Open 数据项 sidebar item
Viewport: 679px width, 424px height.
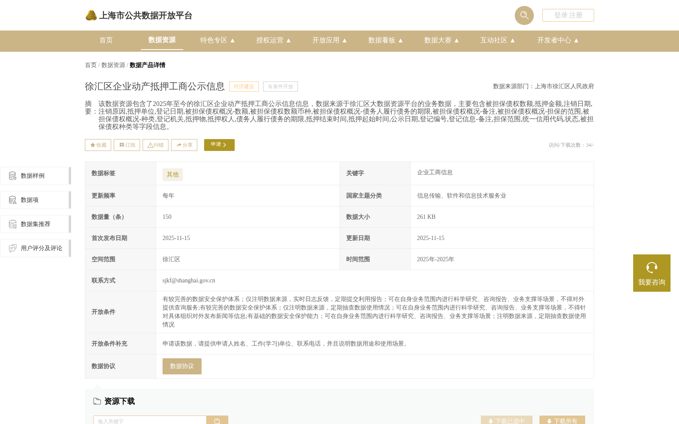(36, 200)
